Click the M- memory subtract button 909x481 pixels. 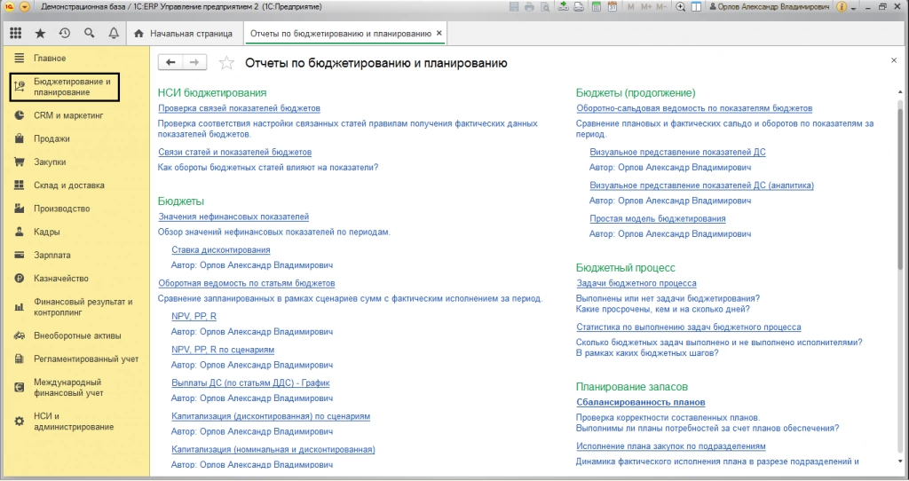660,7
